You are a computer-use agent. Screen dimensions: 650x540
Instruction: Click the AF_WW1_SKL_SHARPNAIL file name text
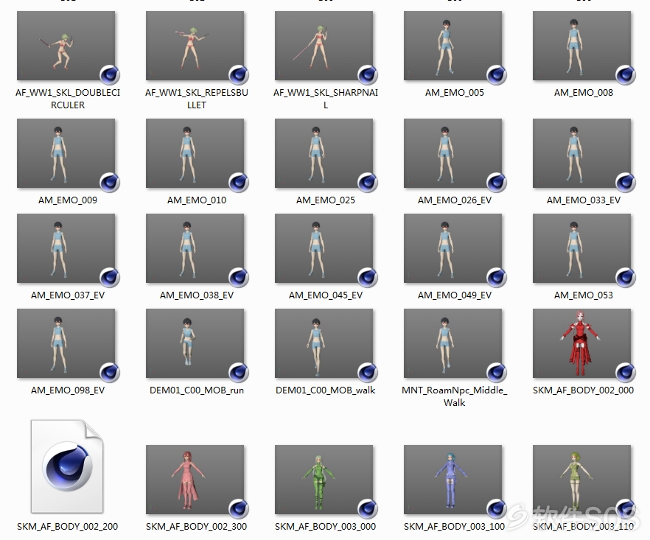click(x=326, y=99)
